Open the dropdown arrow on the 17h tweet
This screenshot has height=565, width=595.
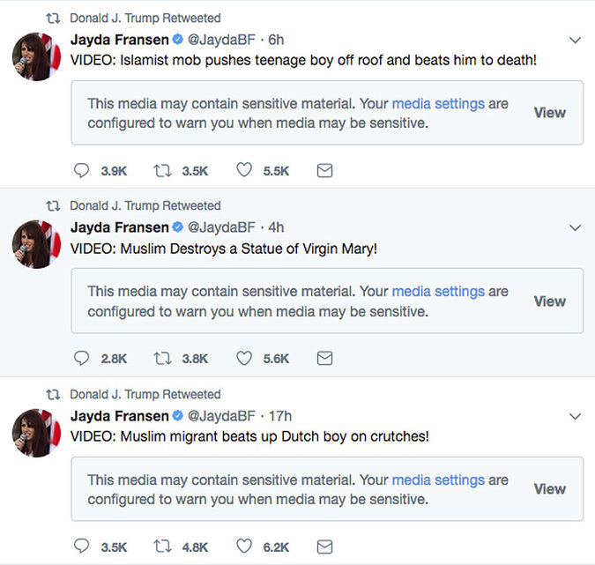coord(575,415)
